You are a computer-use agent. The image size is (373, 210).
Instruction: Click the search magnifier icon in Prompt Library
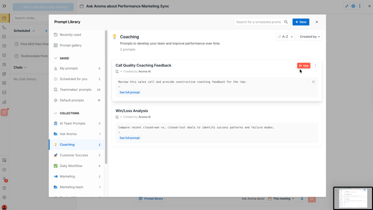coord(286,22)
